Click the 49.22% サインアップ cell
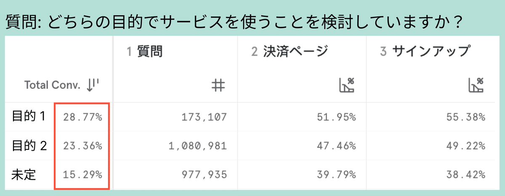The width and height of the screenshot is (505, 196). [x=465, y=146]
